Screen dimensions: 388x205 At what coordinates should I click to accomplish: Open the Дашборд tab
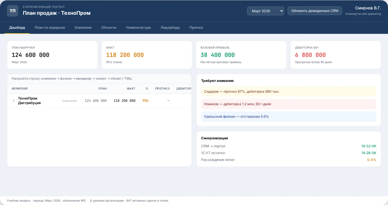click(x=17, y=28)
